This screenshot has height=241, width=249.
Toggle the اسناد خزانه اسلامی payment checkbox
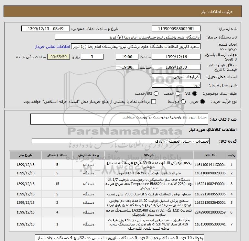pos(154,102)
